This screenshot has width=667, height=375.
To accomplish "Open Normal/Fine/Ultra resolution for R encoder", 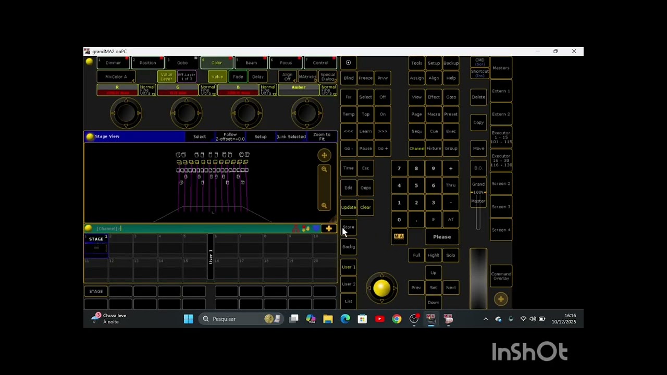I will pos(147,90).
